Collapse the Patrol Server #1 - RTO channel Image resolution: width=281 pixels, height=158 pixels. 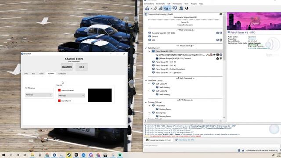tap(149, 51)
